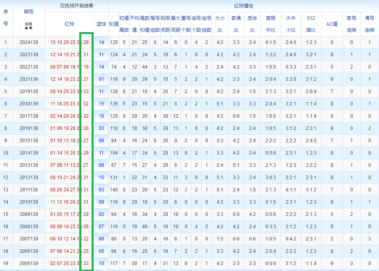379x271 pixels.
Task: Select period cell 2023139
Action: (29, 55)
